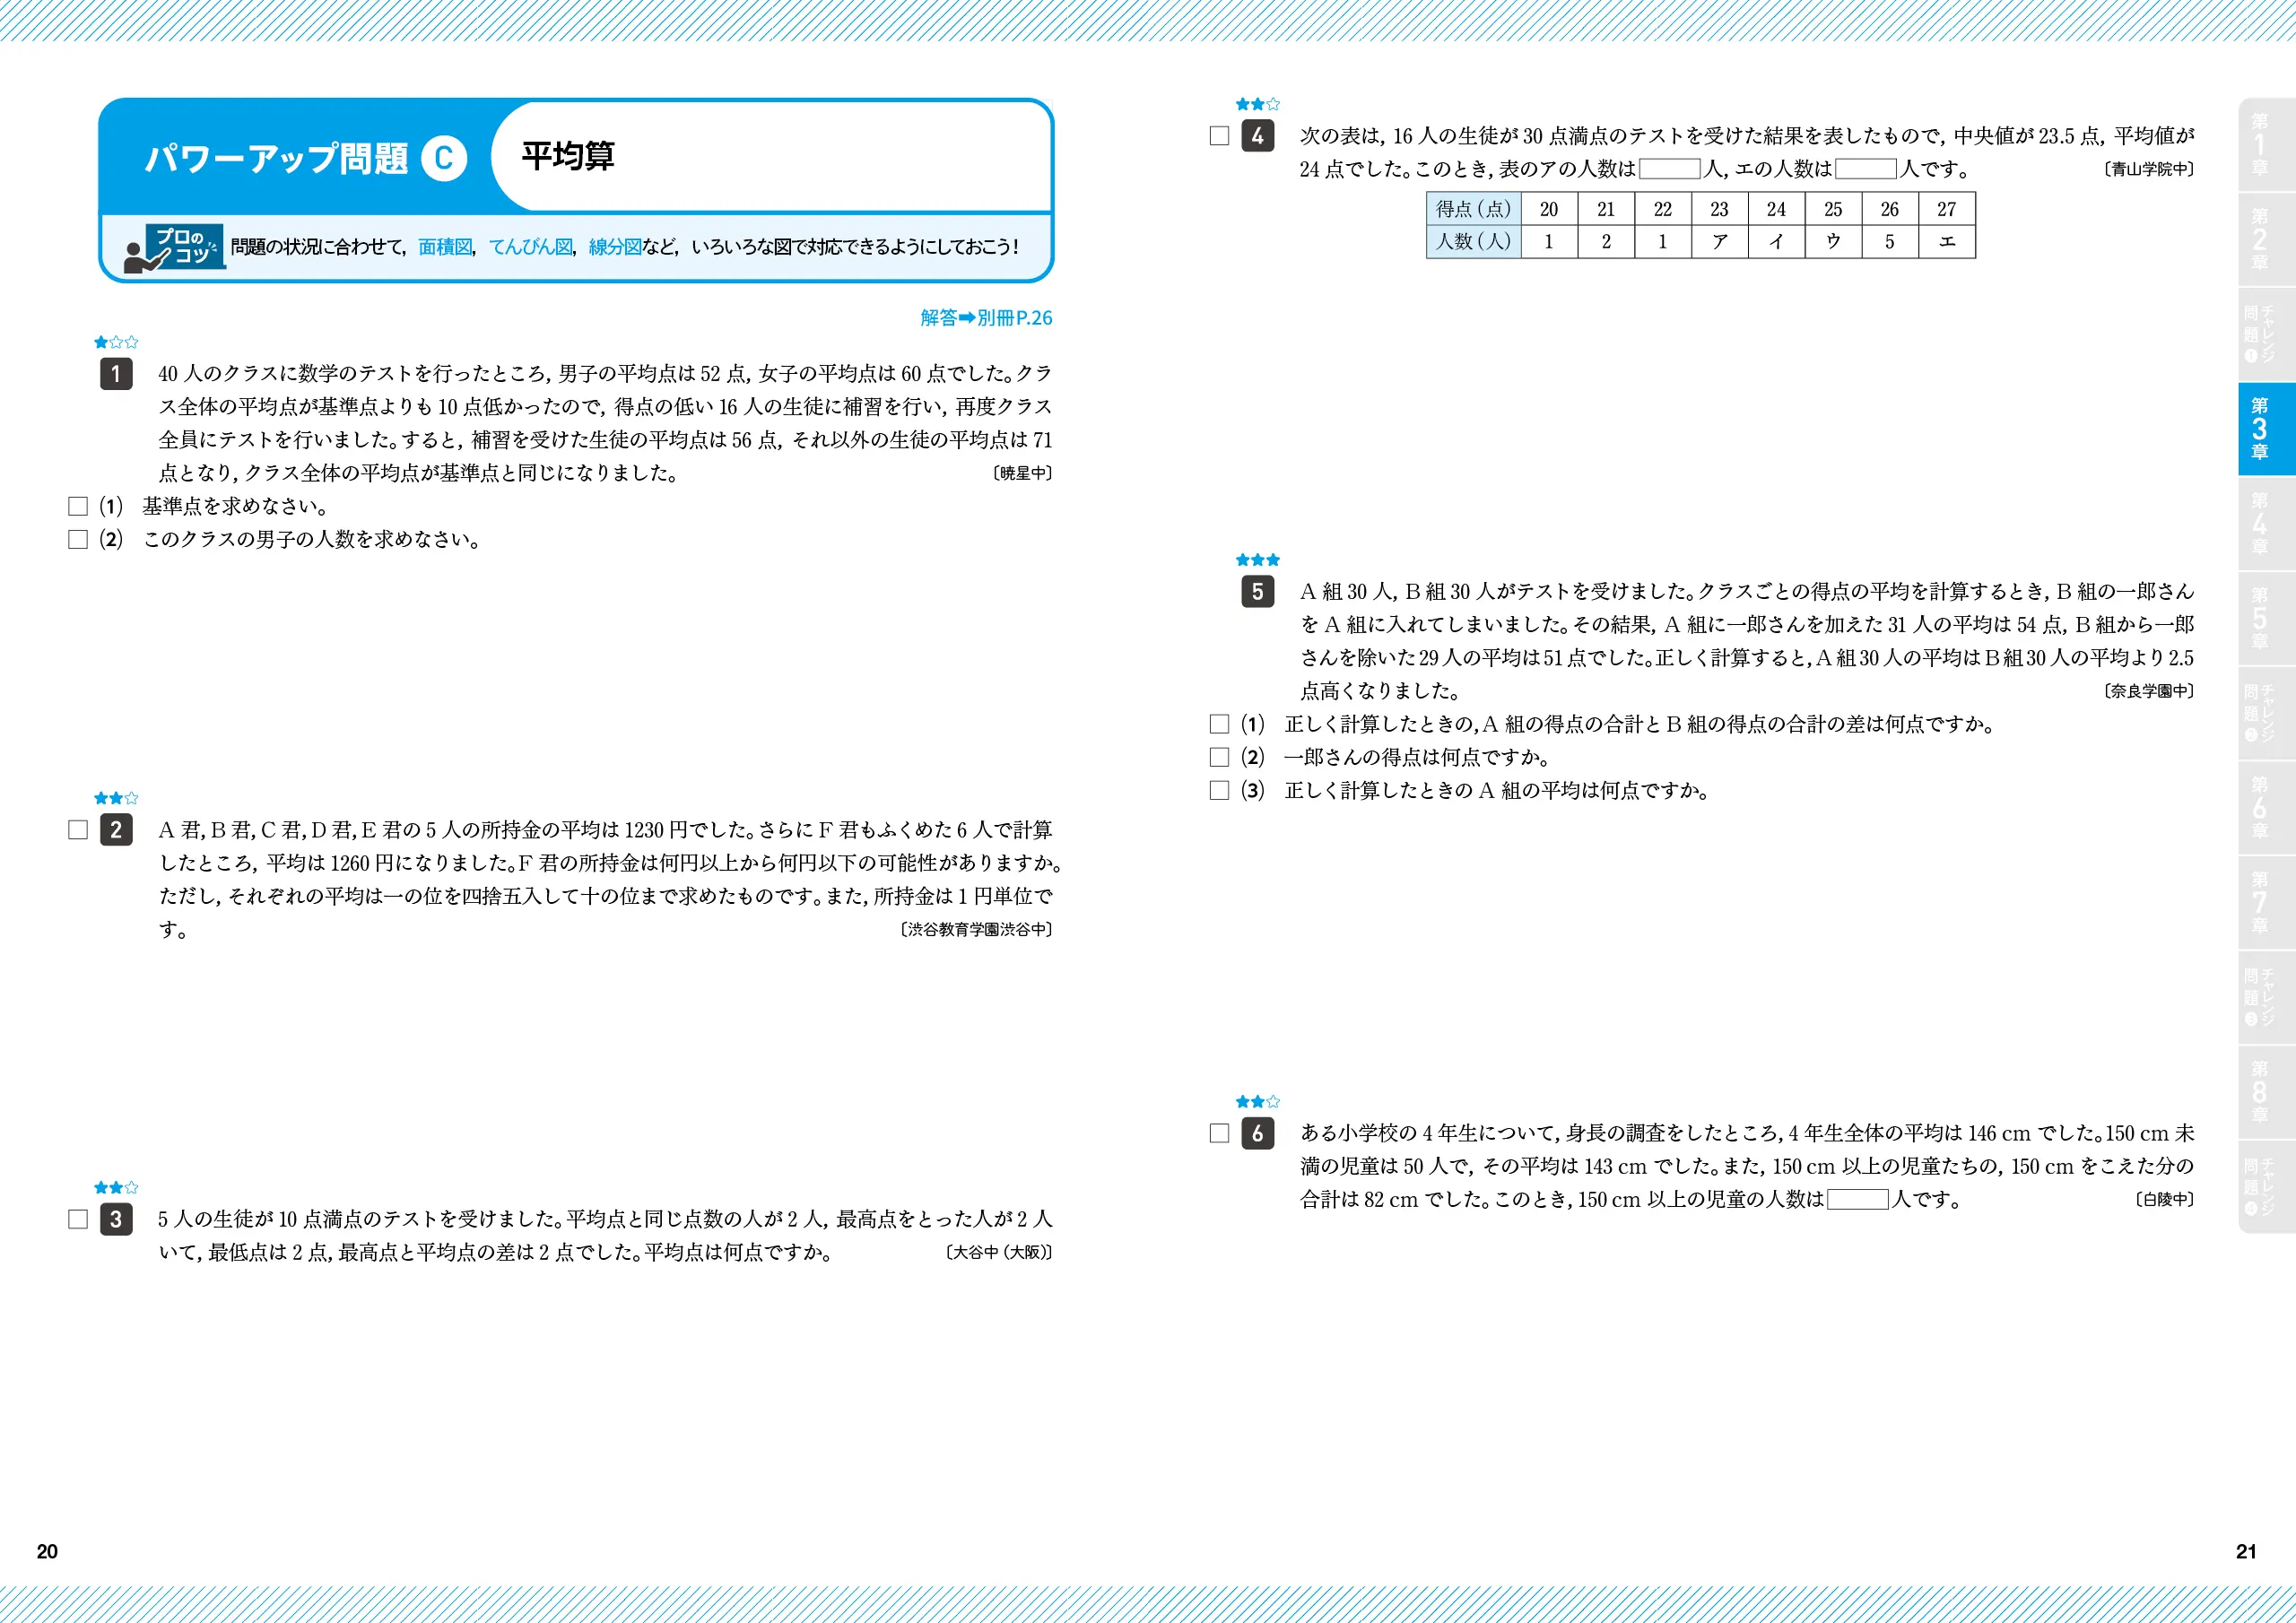Click the problem 4 number badge
Image resolution: width=2296 pixels, height=1623 pixels.
pyautogui.click(x=1257, y=136)
